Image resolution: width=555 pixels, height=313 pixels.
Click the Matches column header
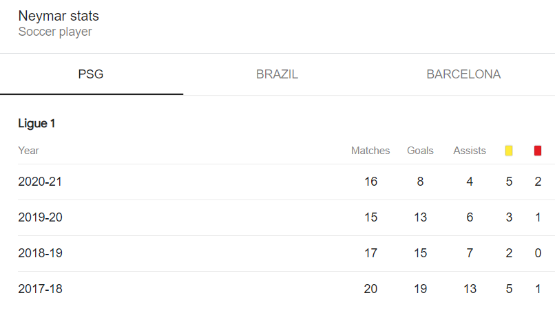[370, 151]
